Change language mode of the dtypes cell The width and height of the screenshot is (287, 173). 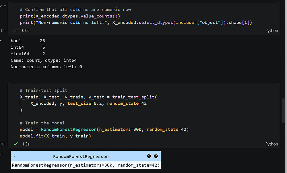(272, 31)
